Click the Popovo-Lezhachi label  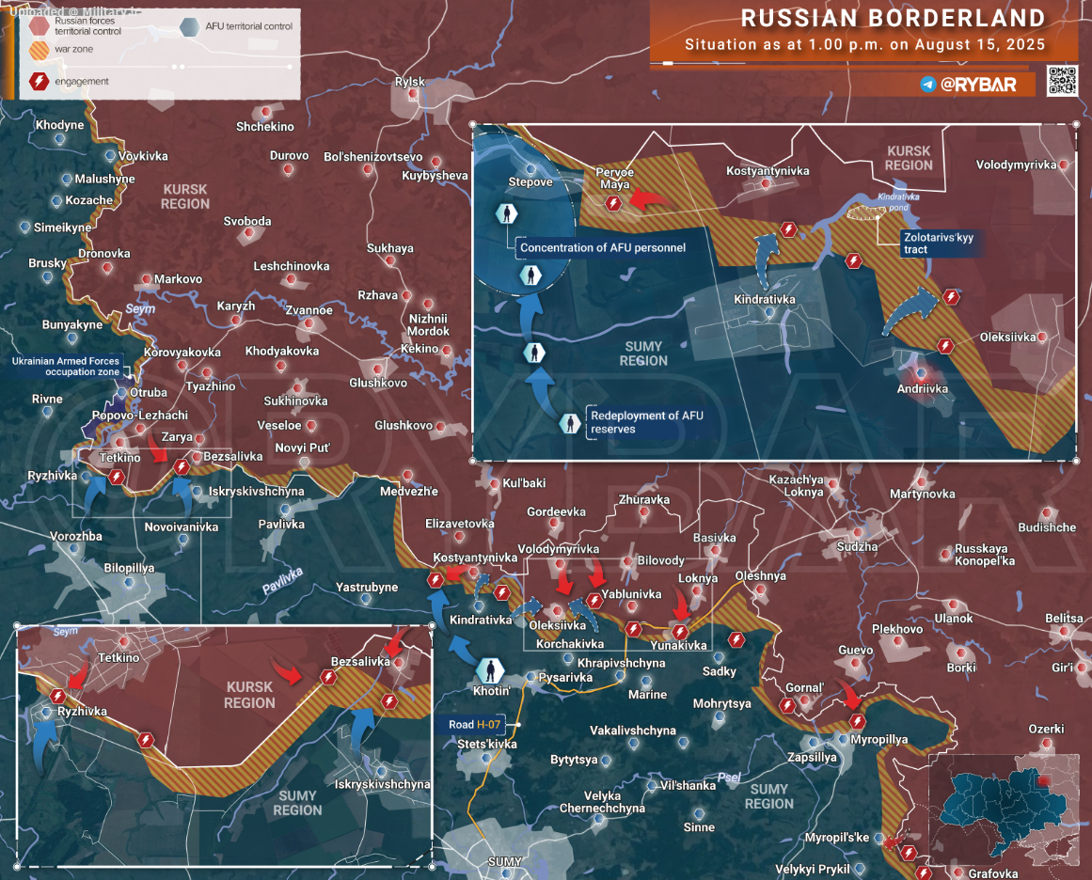click(140, 416)
